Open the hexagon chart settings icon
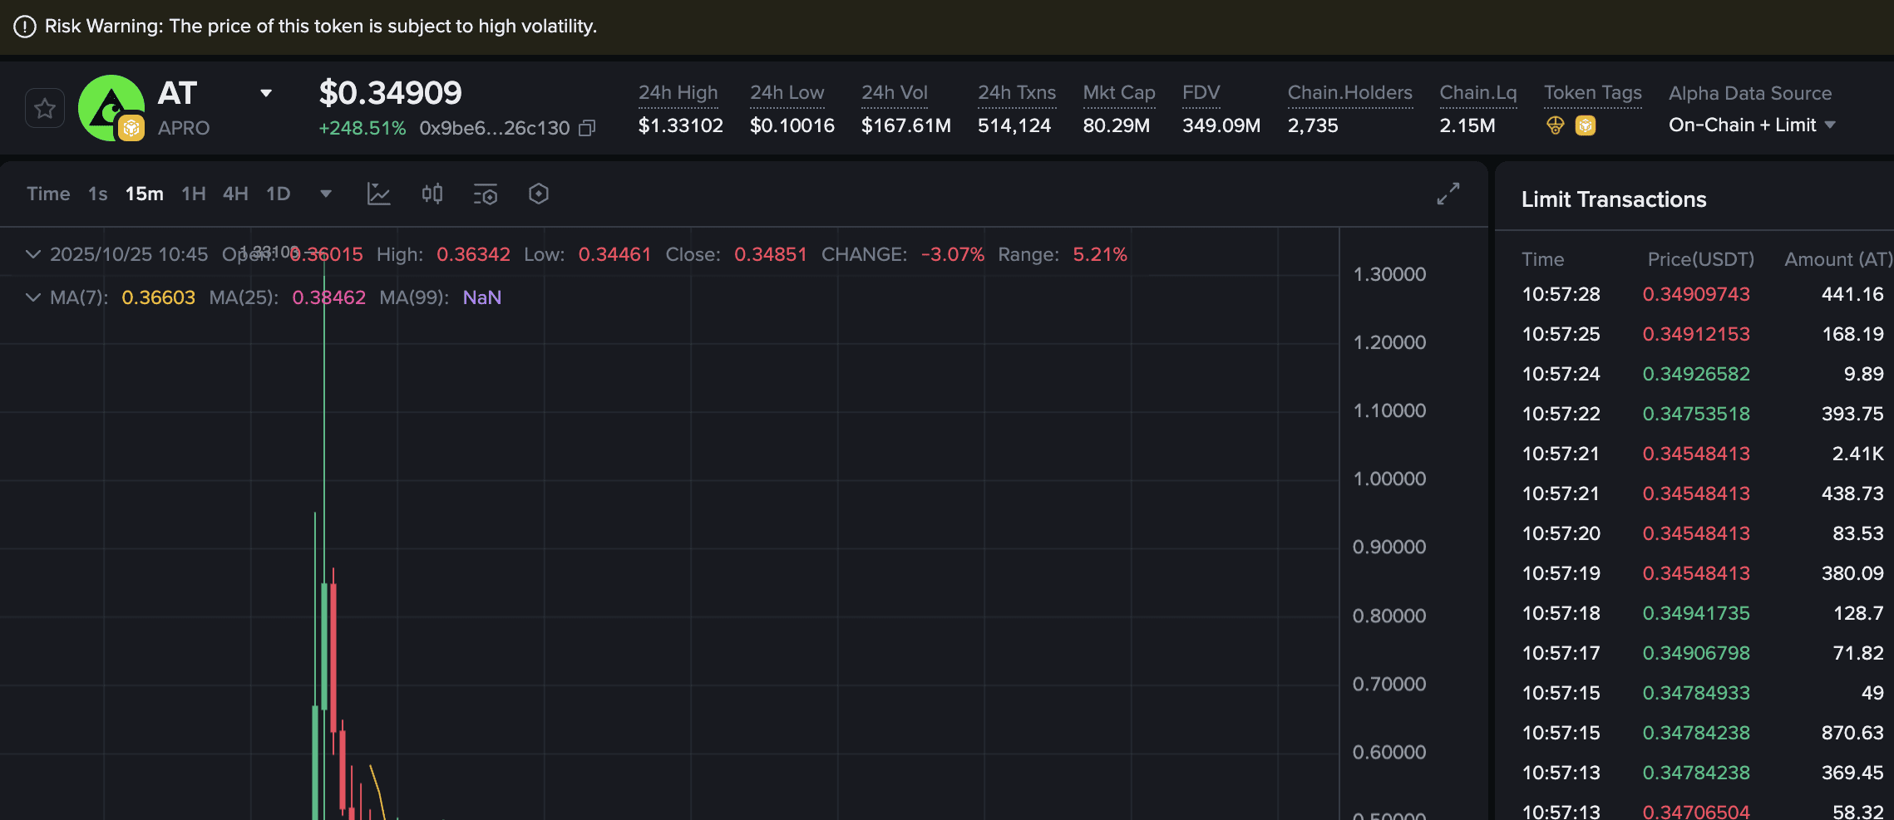 pyautogui.click(x=539, y=194)
